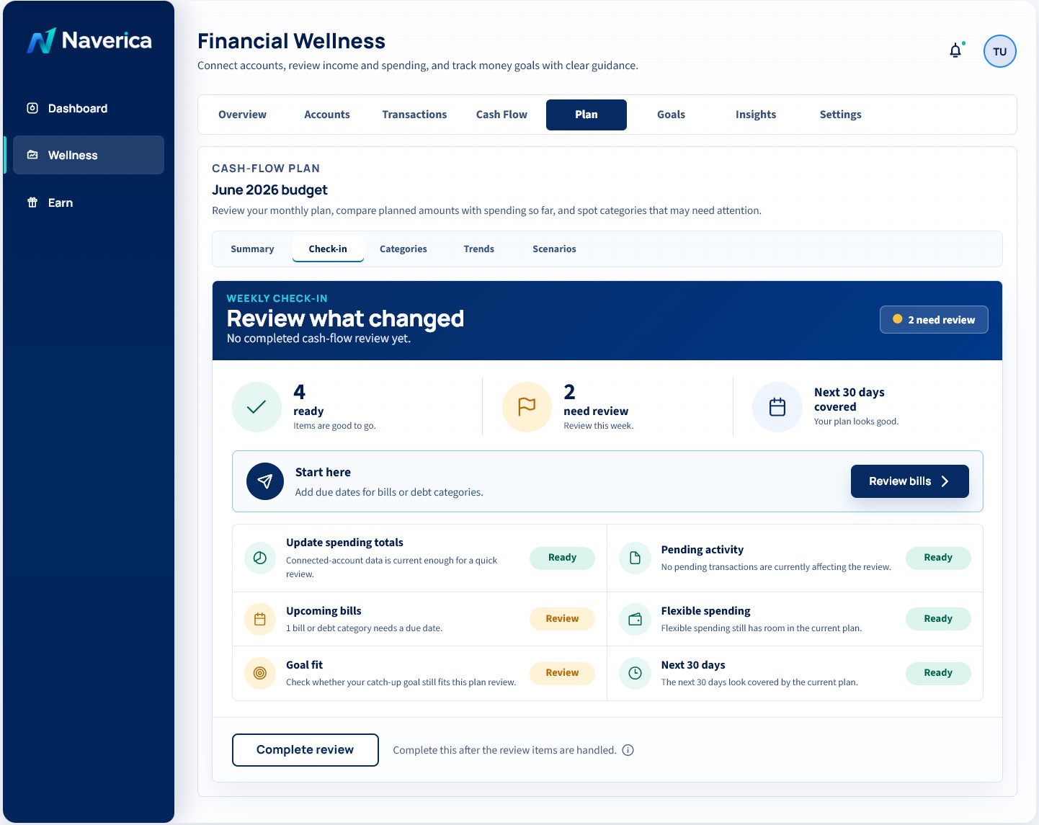Click 'No completed cash-flow review yet.' text
Screen dimensions: 1039x825
(x=318, y=339)
